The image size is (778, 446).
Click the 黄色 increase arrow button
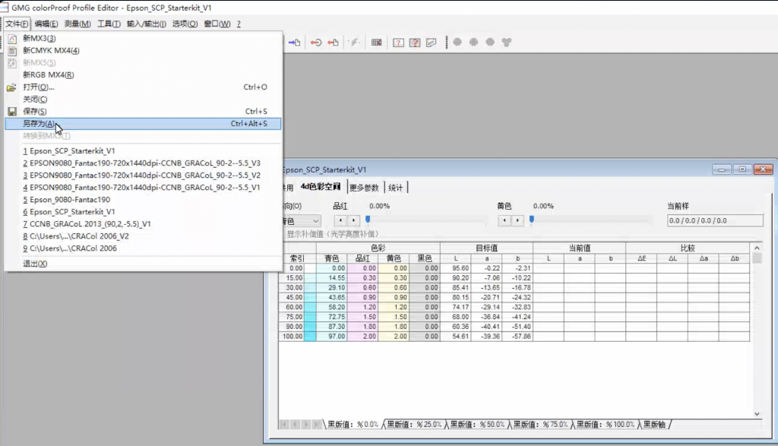[x=517, y=220]
